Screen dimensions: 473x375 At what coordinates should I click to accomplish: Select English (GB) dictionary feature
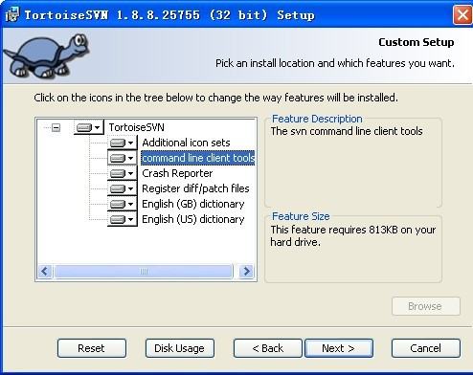[193, 204]
